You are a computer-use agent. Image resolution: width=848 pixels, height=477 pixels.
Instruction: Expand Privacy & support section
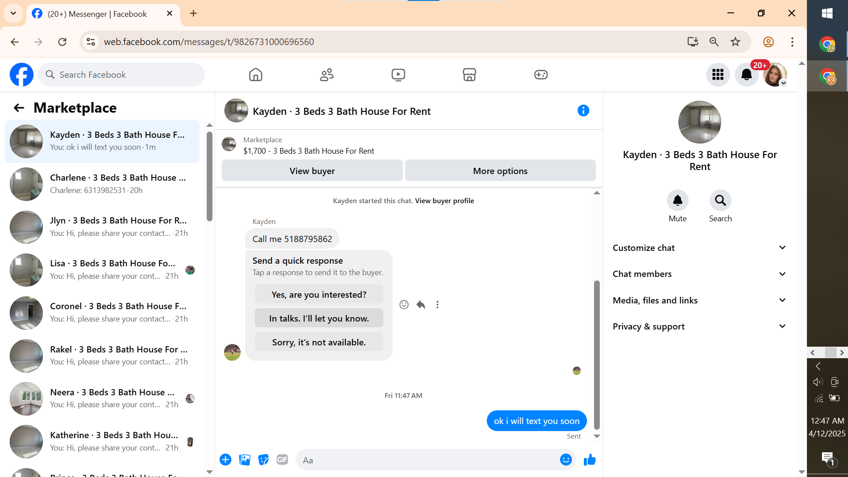(700, 326)
